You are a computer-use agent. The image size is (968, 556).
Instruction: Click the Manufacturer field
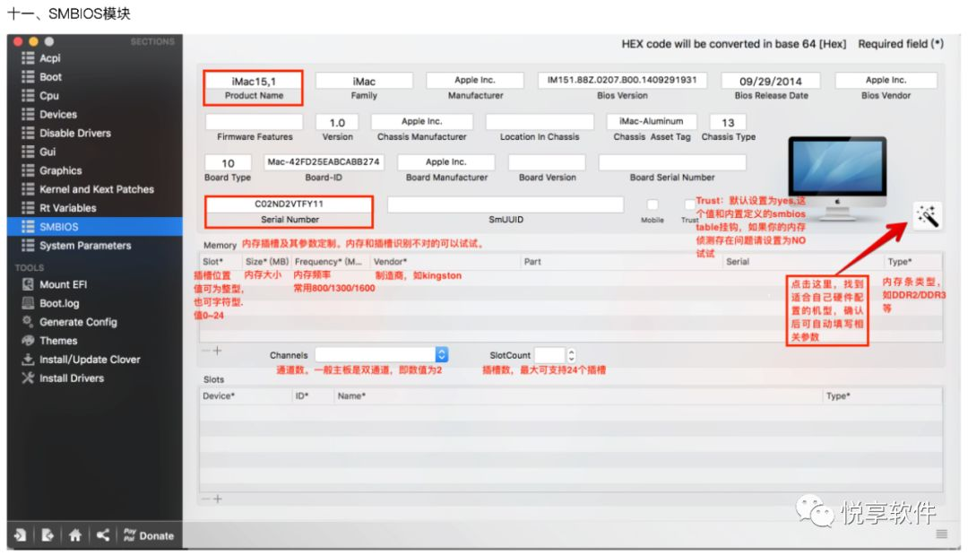click(475, 81)
